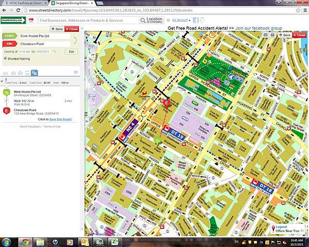Select the bus and train mode tab
Screen dimensions: 309x247
click(35, 73)
